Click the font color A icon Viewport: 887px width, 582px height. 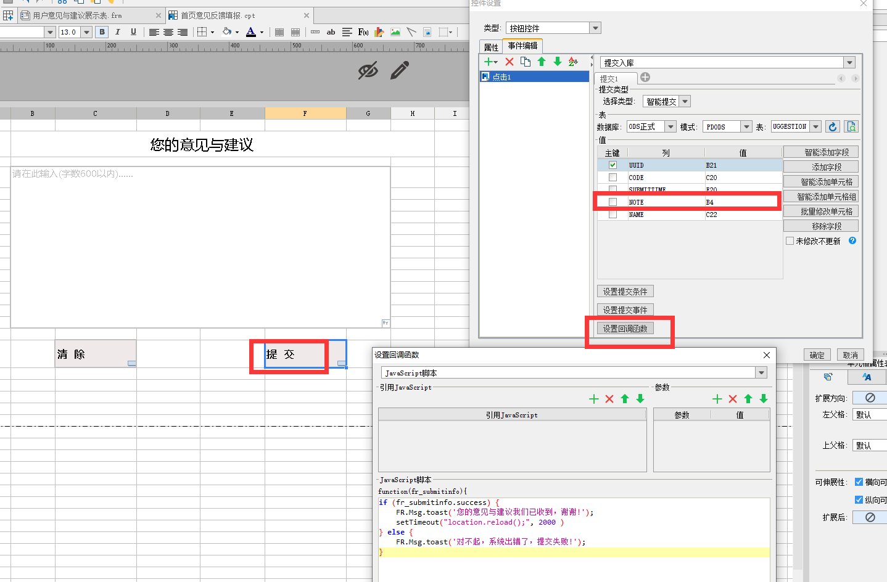pyautogui.click(x=251, y=32)
